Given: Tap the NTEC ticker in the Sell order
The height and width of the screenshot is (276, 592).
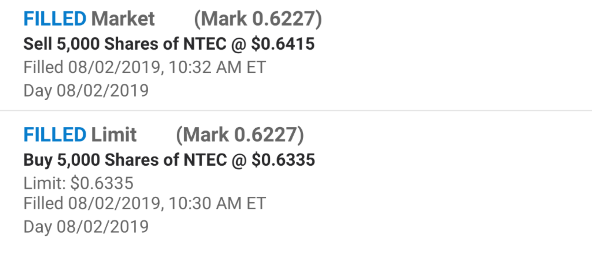Looking at the screenshot, I should point(205,44).
